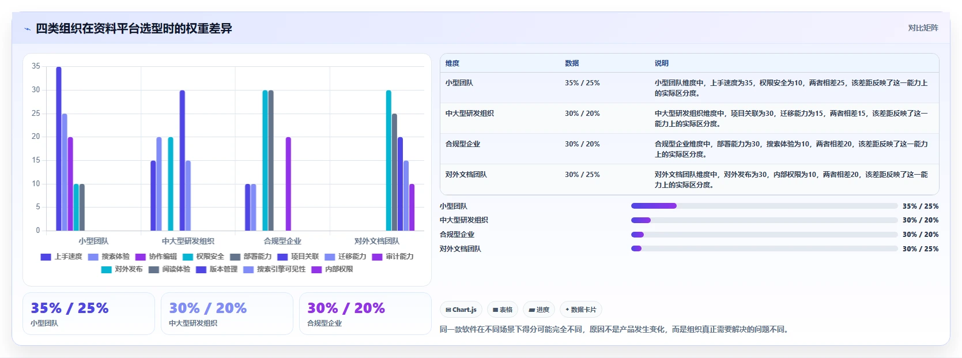Click the 小型团队 x-axis label on the chart

coord(93,241)
